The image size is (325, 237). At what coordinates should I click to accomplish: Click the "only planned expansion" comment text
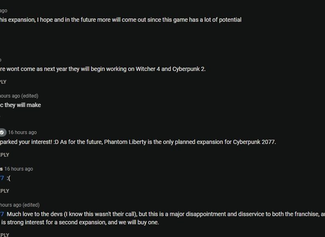[x=138, y=142]
